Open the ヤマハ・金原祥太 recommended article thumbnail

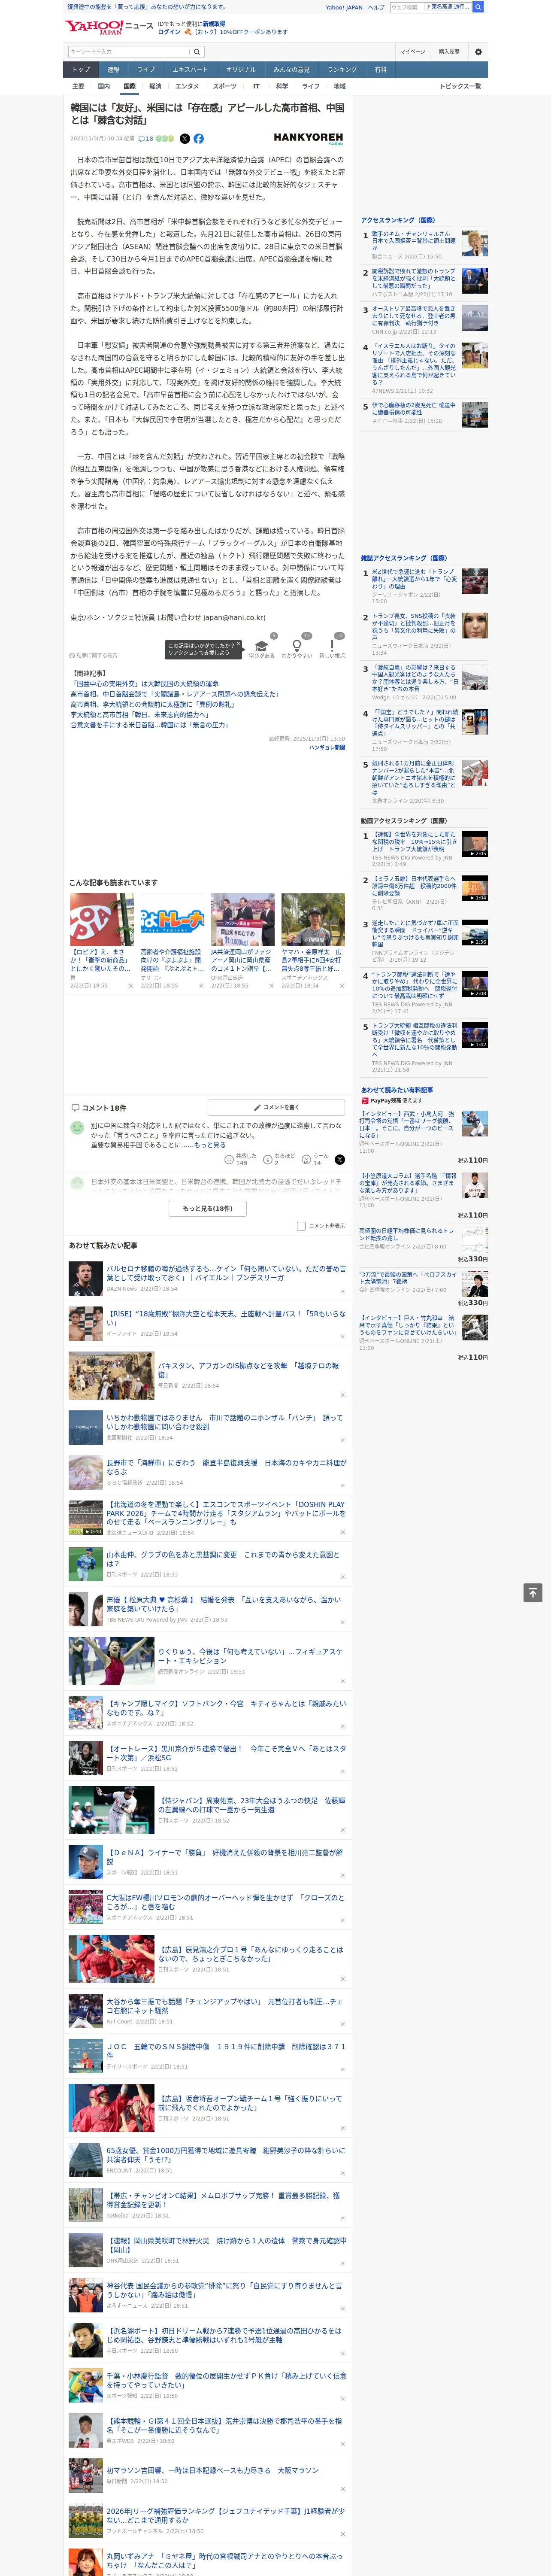(313, 920)
